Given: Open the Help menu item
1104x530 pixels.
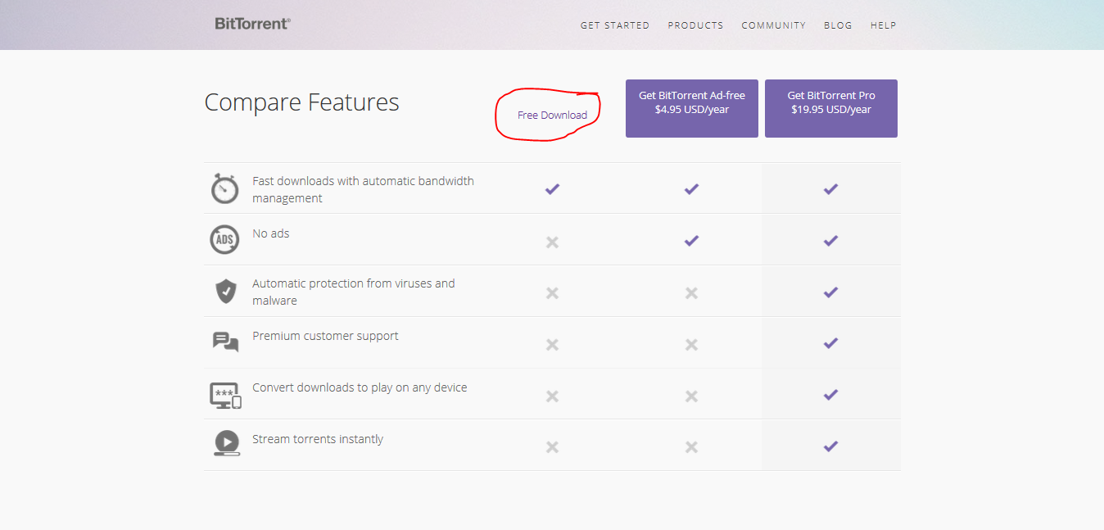Looking at the screenshot, I should [x=883, y=25].
